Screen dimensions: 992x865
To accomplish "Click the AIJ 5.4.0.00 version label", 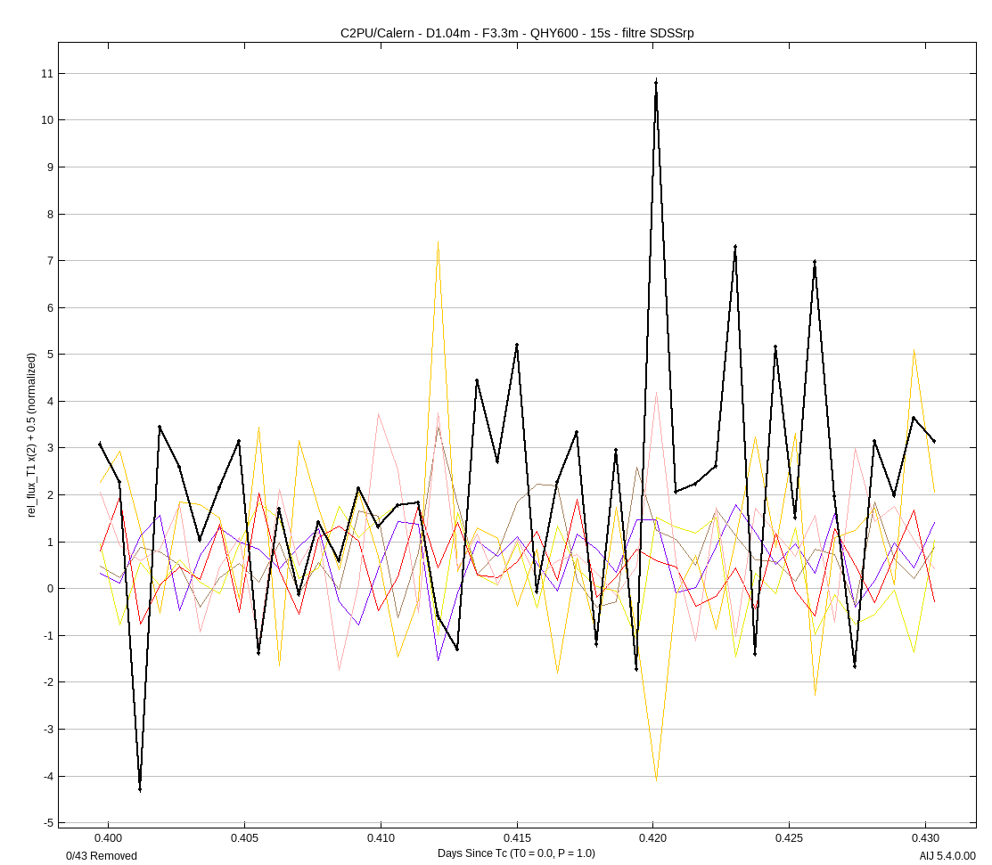I will pyautogui.click(x=947, y=856).
